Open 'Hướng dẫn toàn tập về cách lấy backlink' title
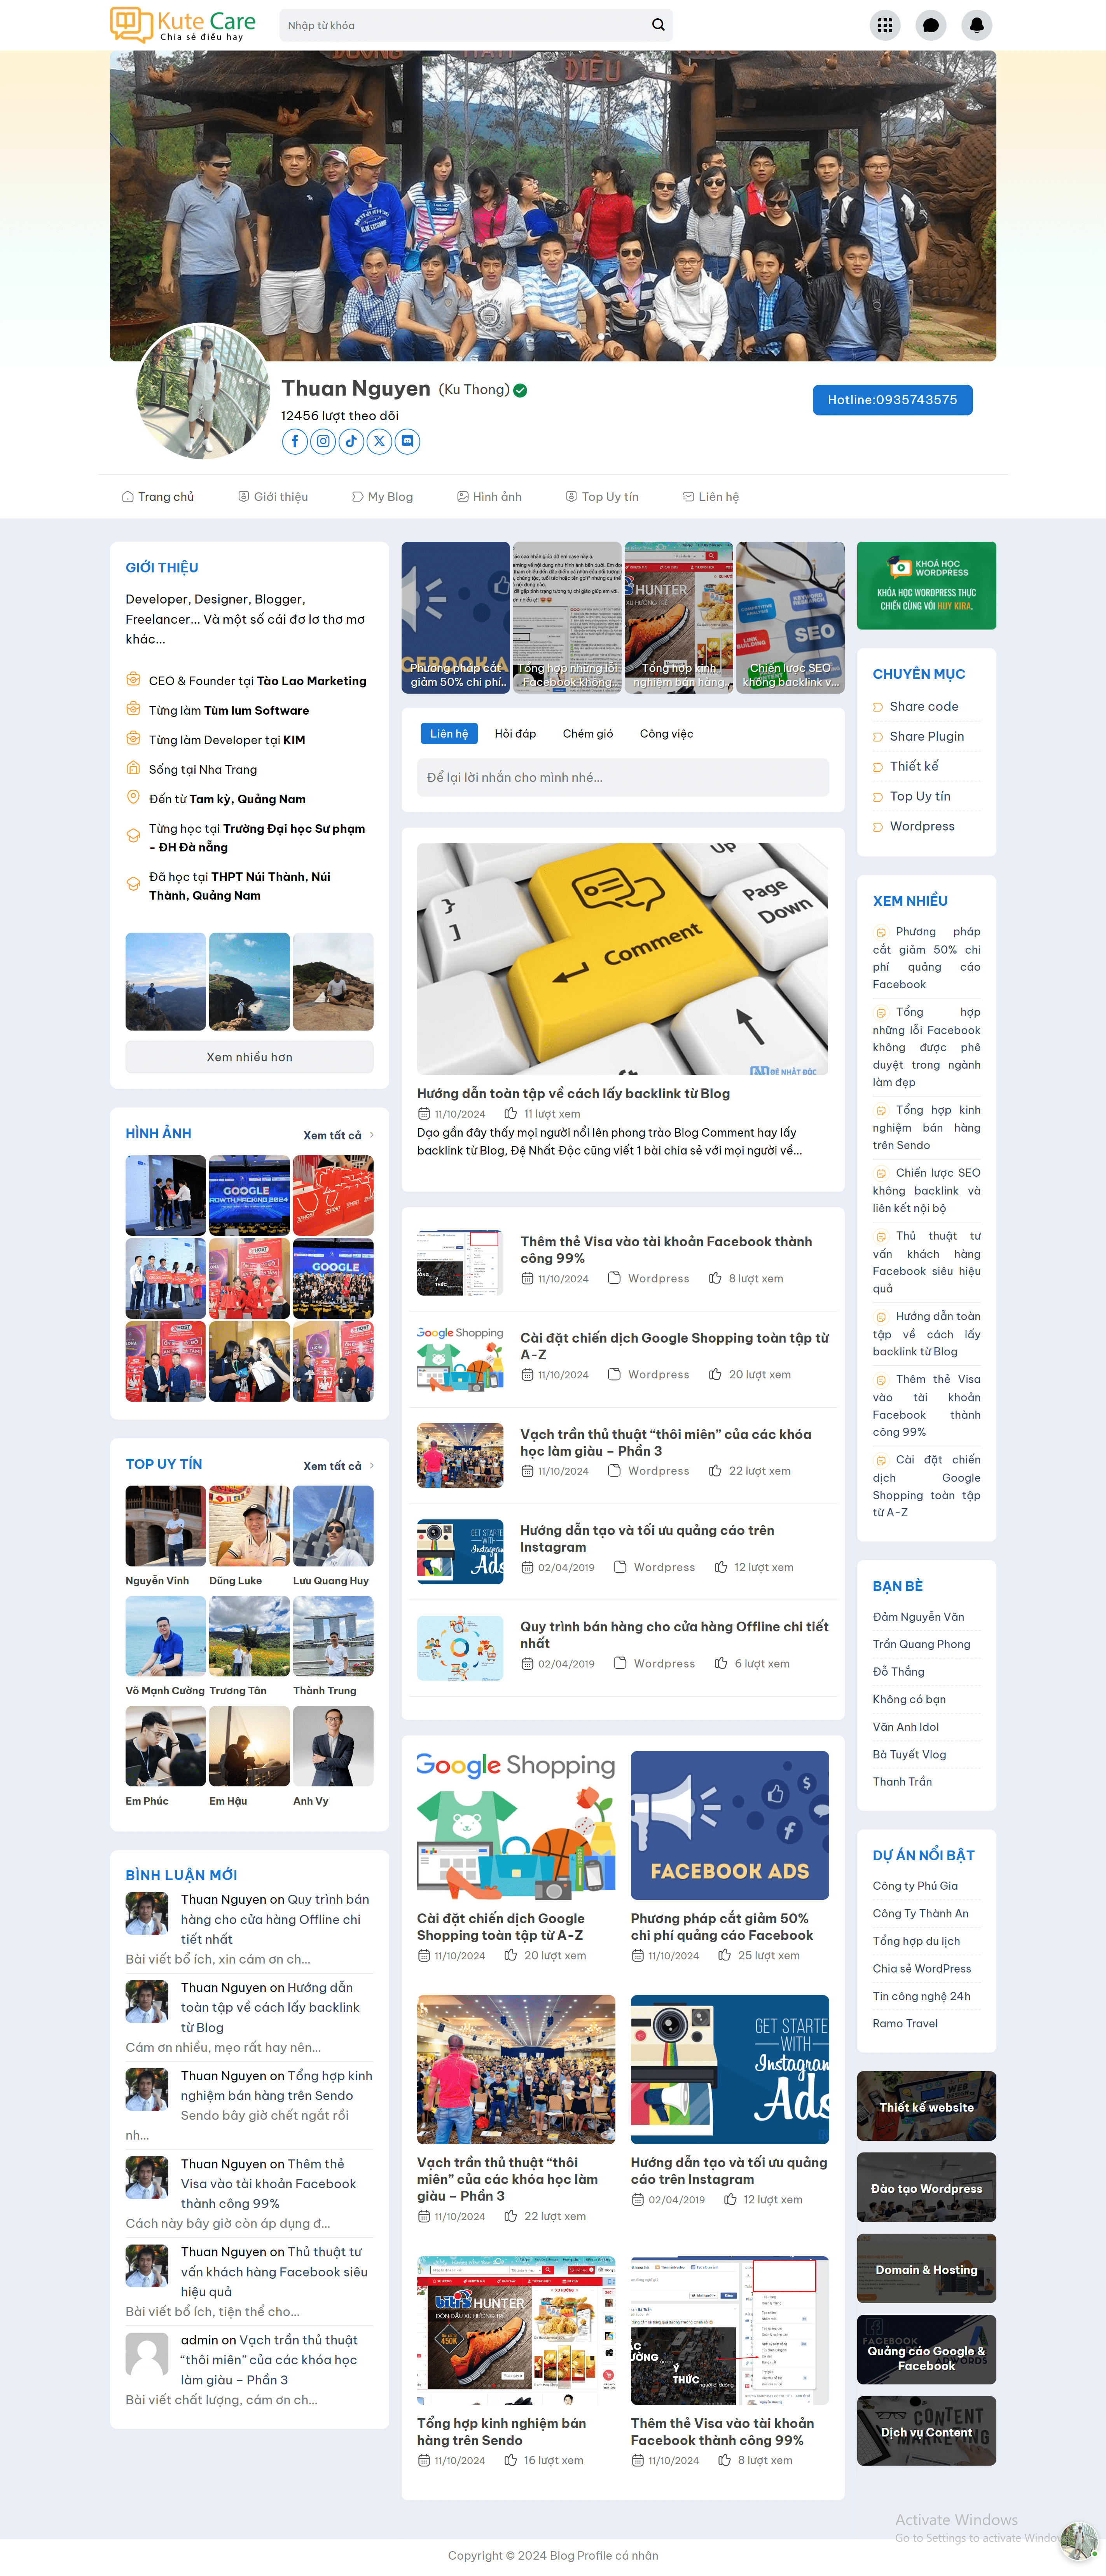 coord(573,1094)
